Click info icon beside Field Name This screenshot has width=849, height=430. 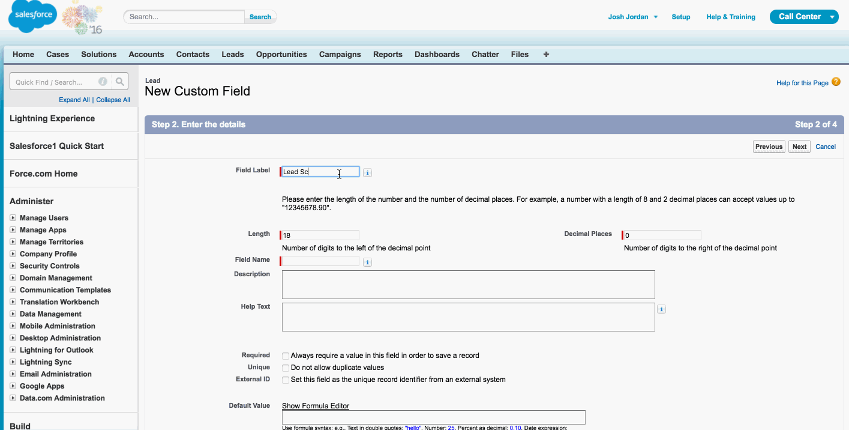(x=368, y=262)
